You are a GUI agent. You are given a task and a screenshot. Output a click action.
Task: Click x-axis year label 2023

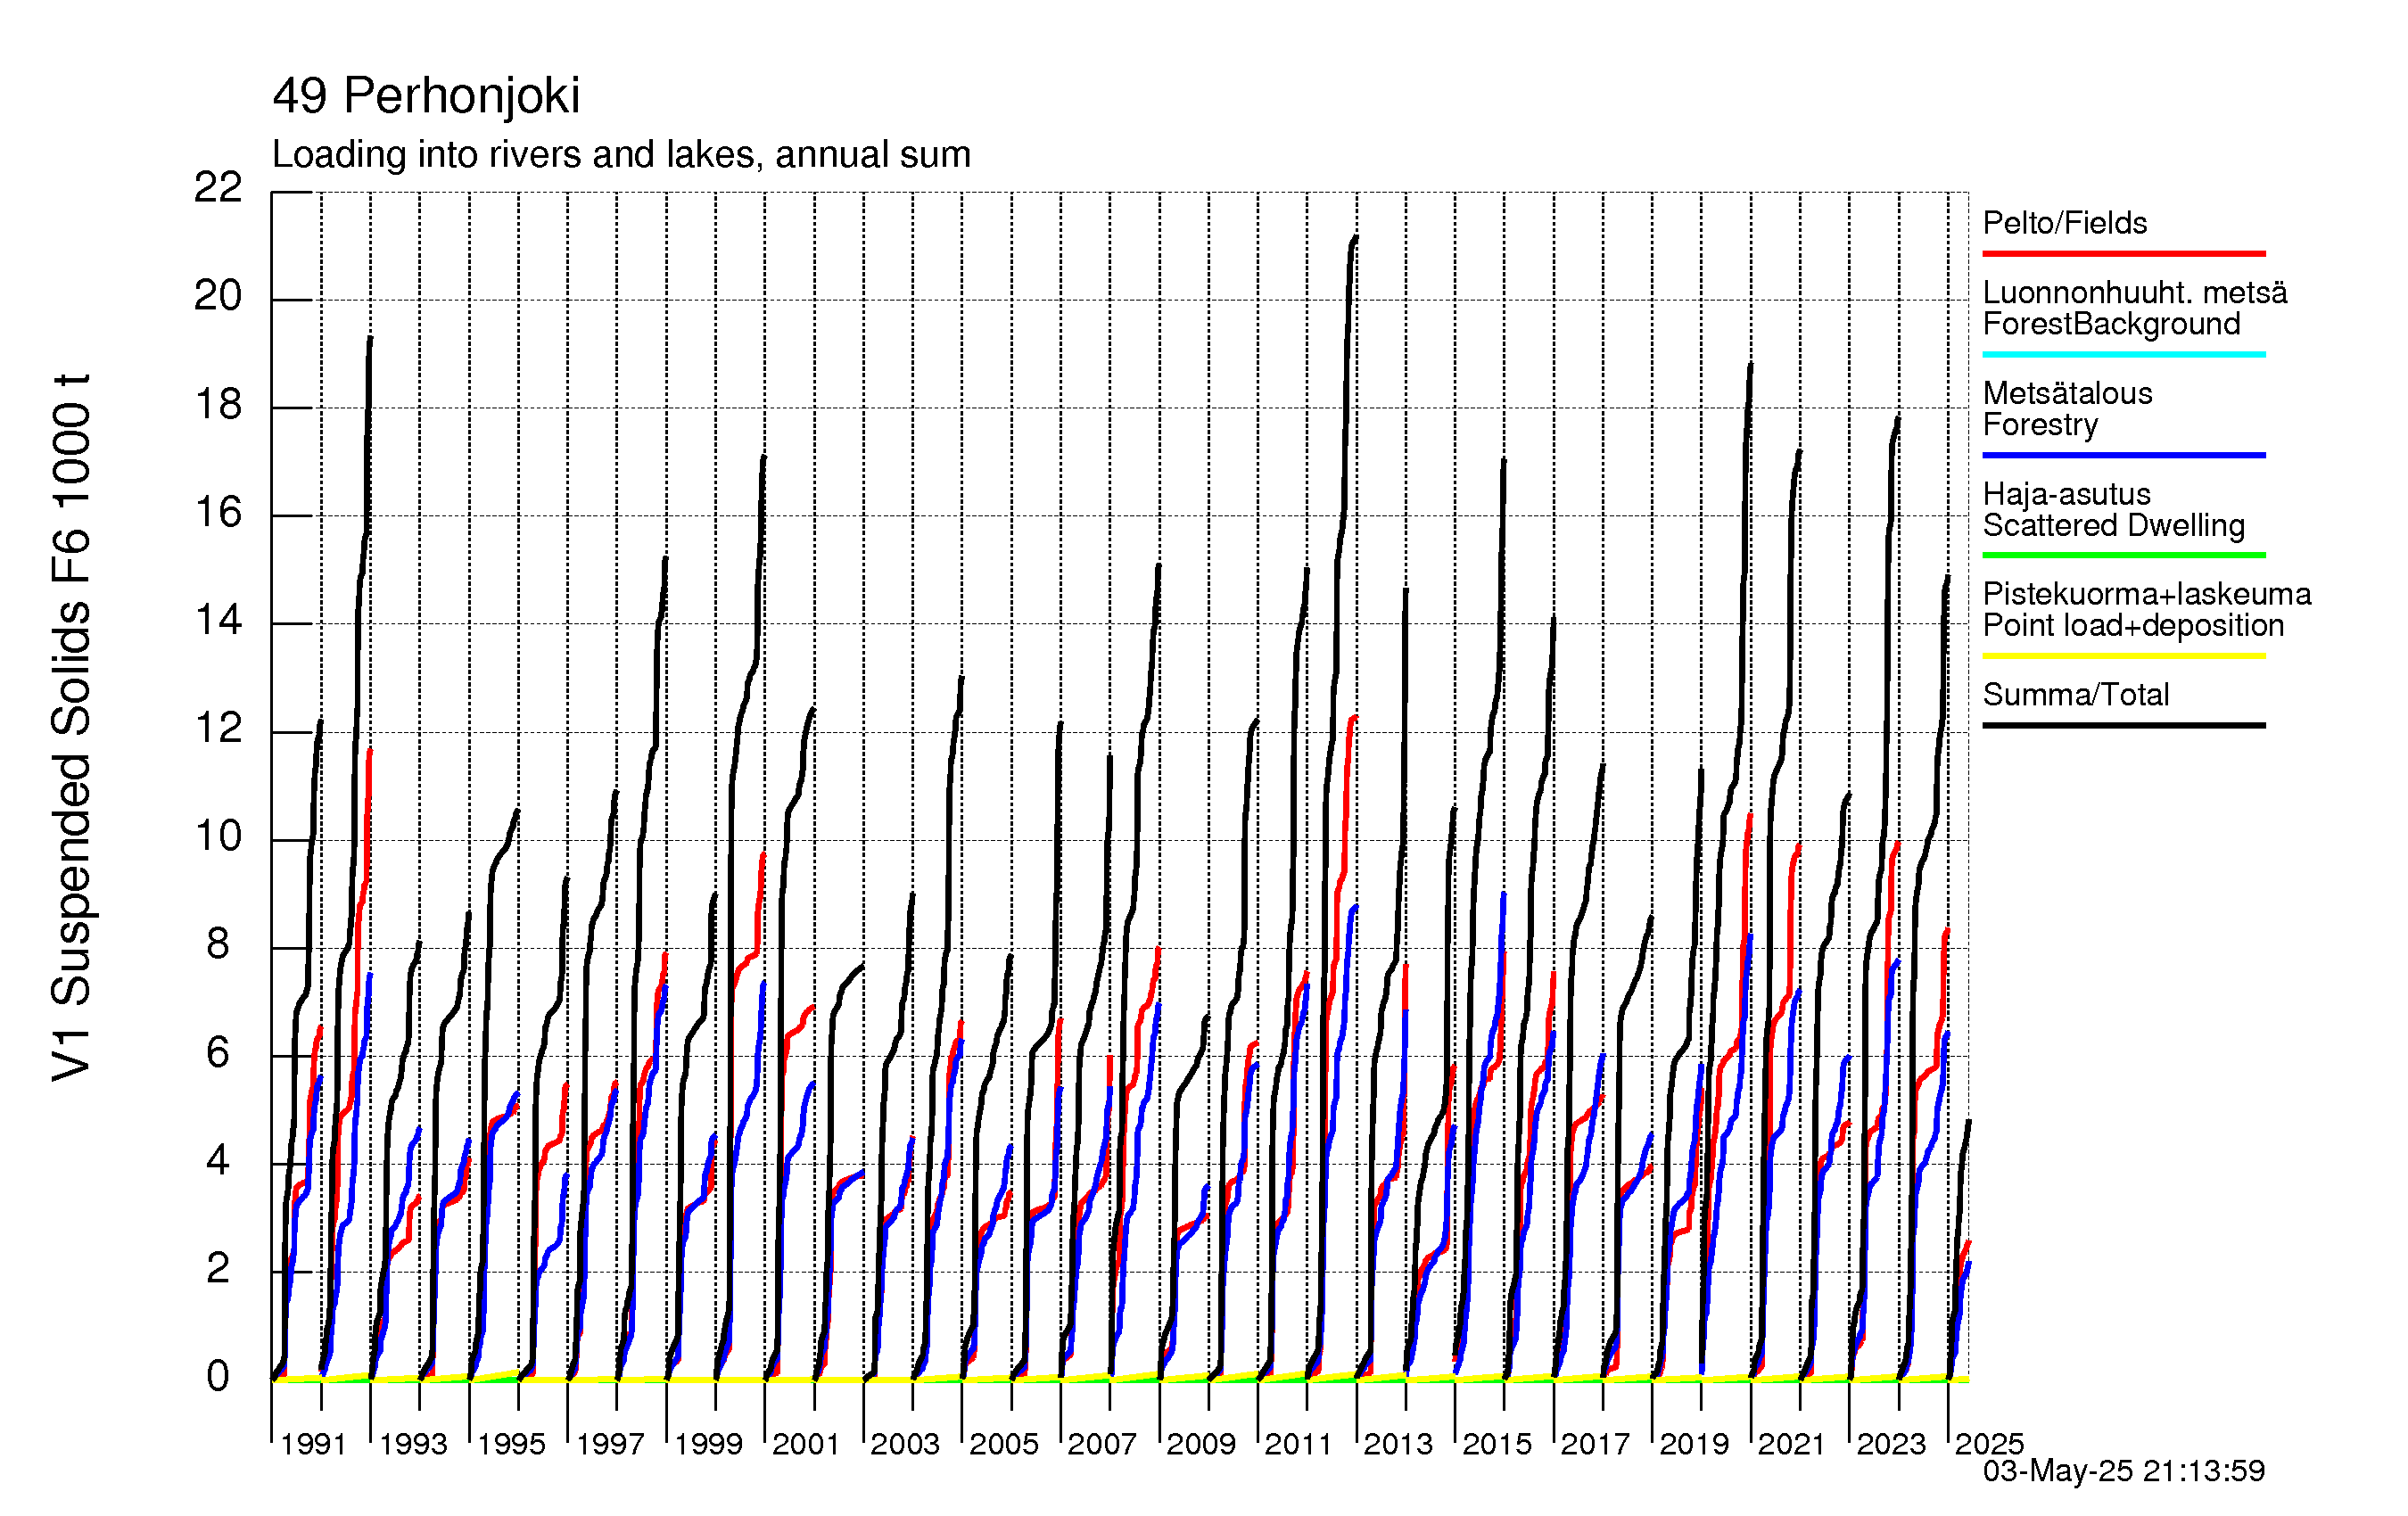click(1891, 1444)
